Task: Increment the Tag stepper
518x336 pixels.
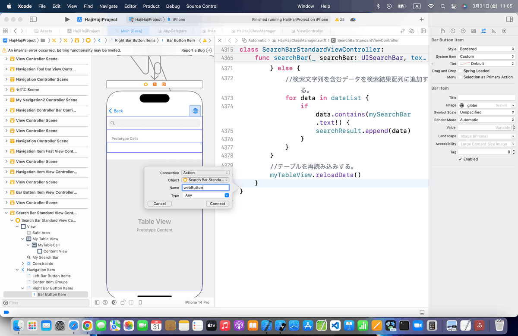Action: pos(514,151)
